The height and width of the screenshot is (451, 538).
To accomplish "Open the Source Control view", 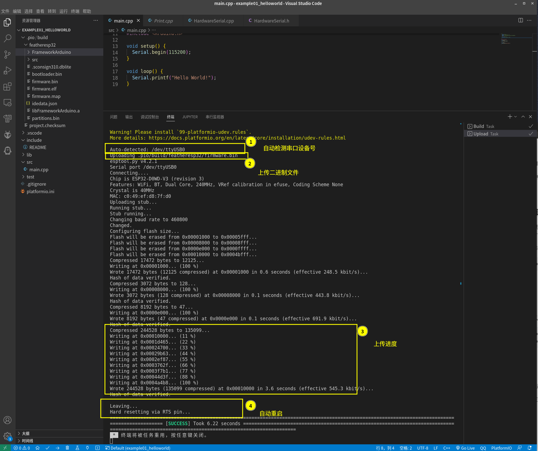I will 7,54.
